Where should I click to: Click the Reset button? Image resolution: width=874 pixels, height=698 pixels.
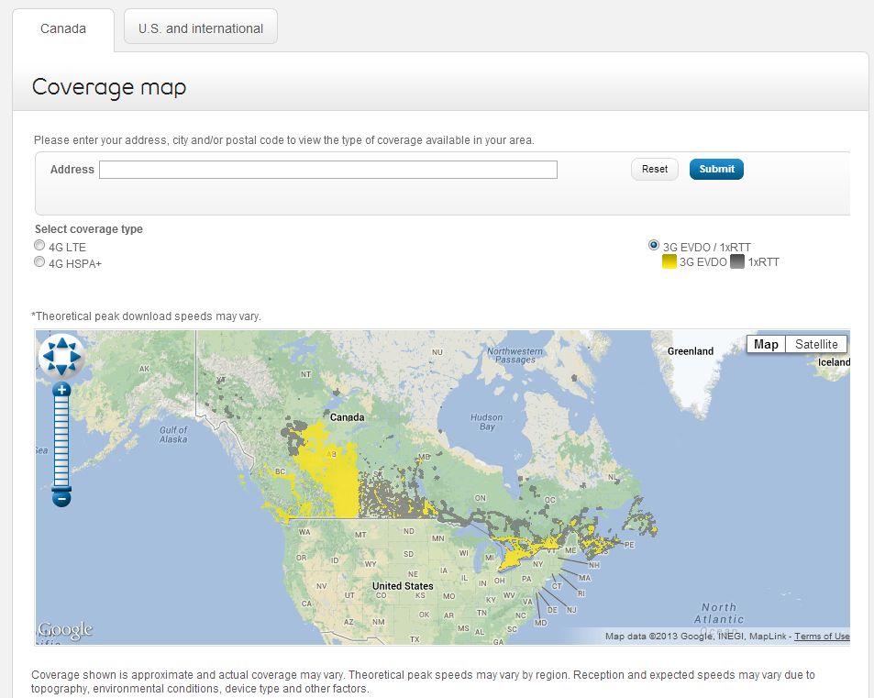(x=655, y=169)
